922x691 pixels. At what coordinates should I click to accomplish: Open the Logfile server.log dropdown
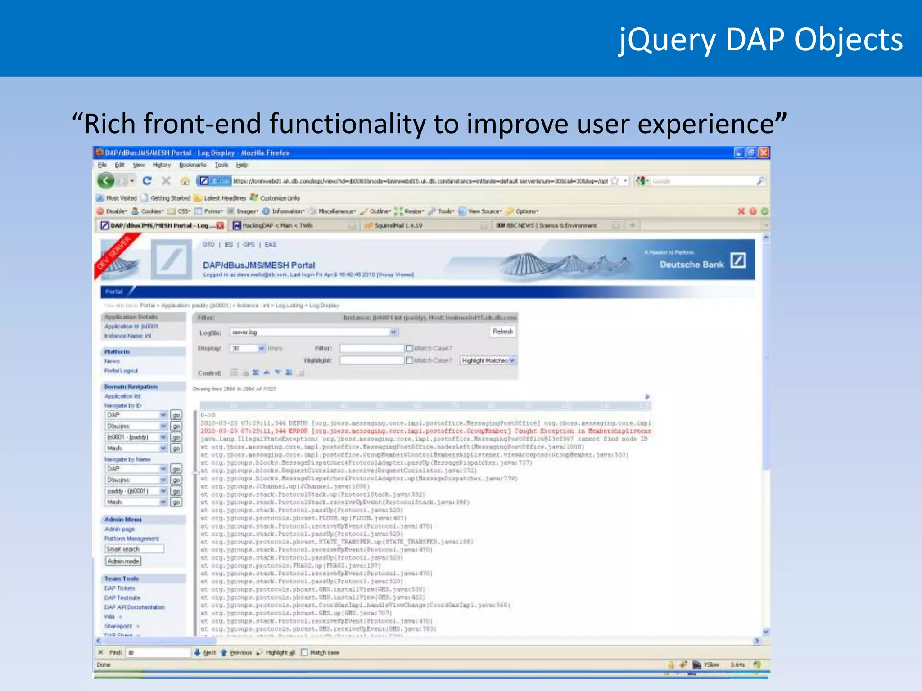point(393,332)
